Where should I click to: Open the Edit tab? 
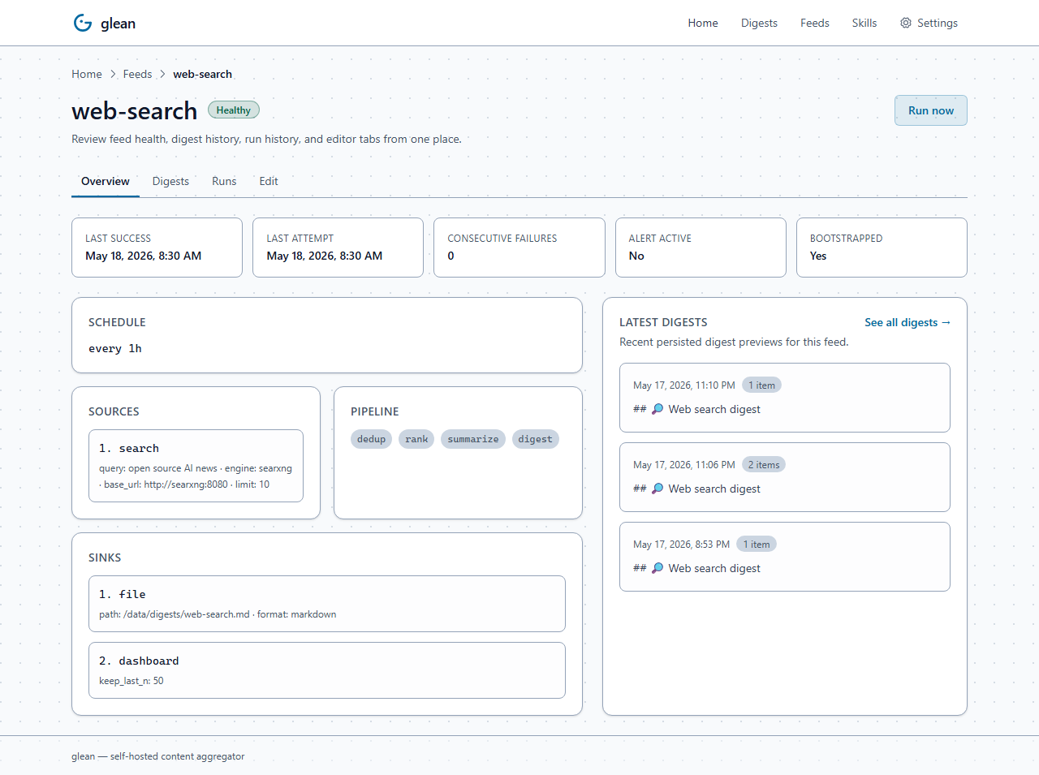tap(269, 181)
